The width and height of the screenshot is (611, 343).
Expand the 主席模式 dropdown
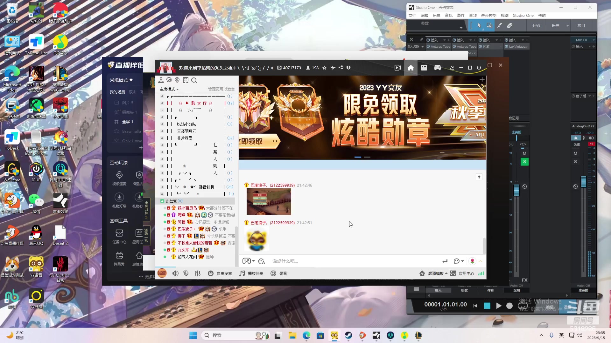169,89
